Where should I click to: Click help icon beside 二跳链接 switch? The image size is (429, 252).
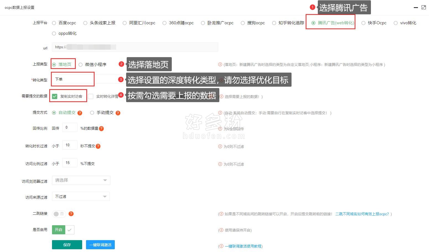(71, 214)
